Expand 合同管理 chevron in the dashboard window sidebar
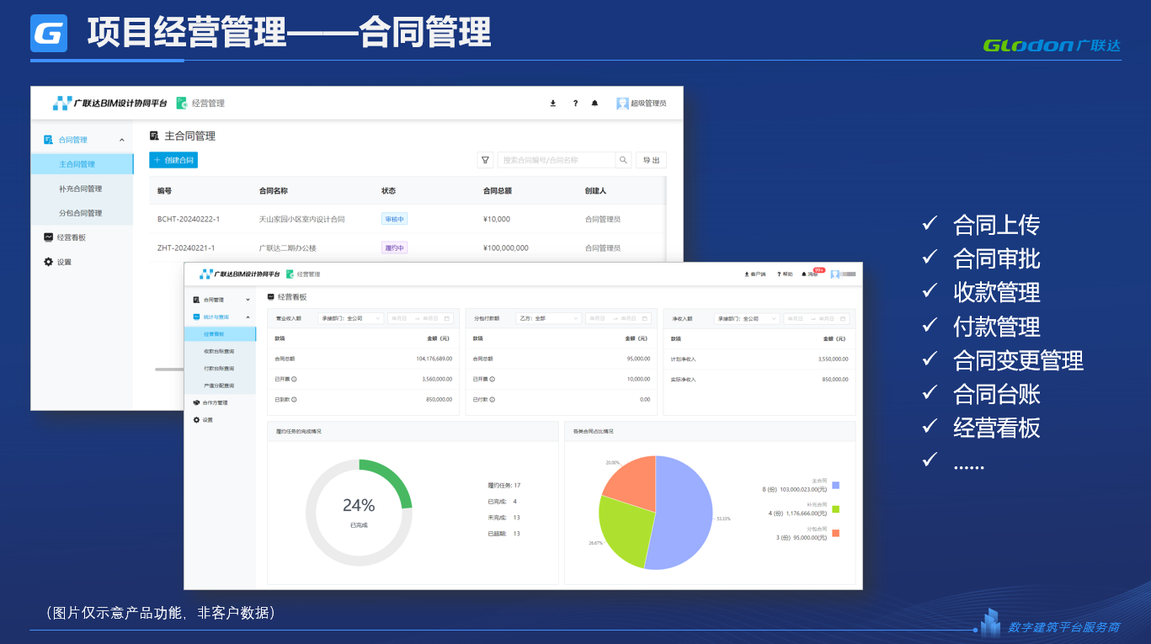The height and width of the screenshot is (644, 1151). coord(248,300)
